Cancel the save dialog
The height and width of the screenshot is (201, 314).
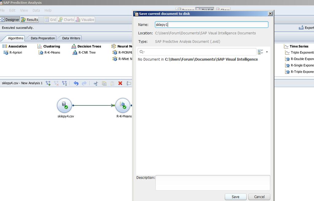click(x=259, y=197)
